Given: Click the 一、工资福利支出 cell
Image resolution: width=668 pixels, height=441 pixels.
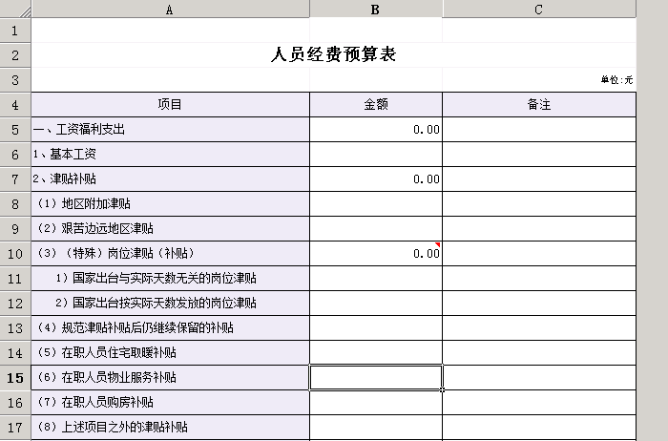Looking at the screenshot, I should coord(170,129).
